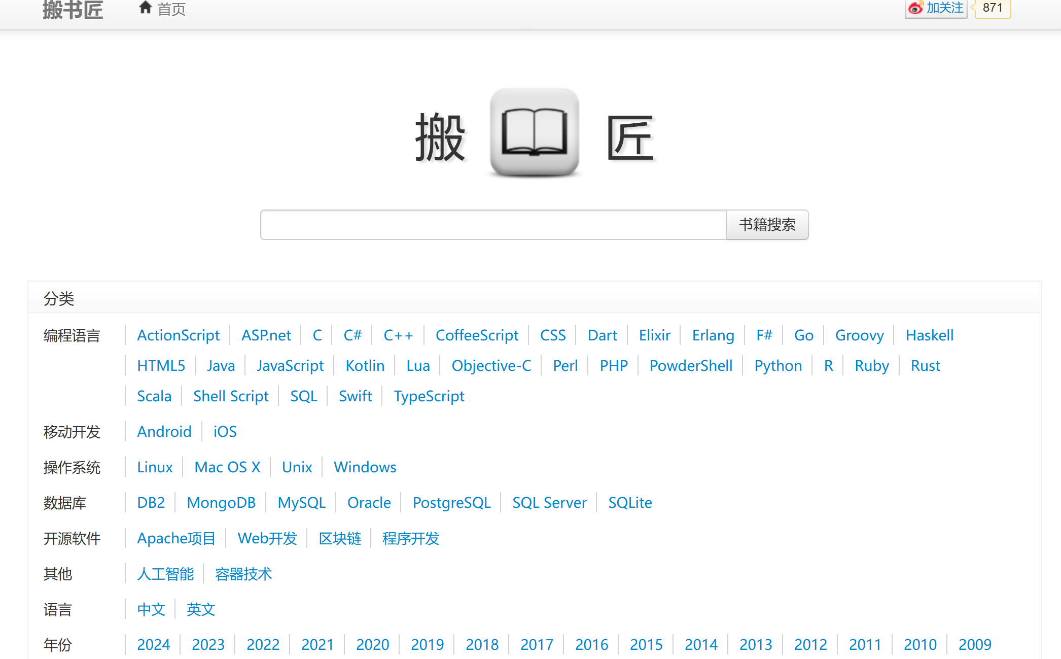Open the Shell Script category
This screenshot has height=659, width=1061.
(x=231, y=396)
